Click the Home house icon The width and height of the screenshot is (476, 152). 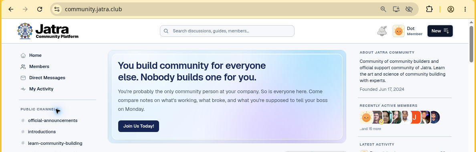click(x=23, y=56)
